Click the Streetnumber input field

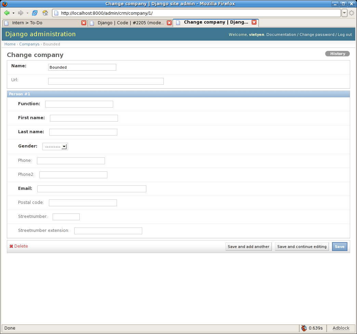[66, 217]
